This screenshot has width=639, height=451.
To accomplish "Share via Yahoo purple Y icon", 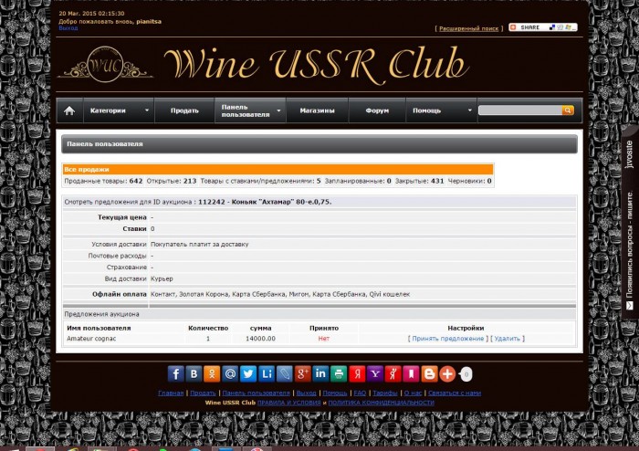I will click(375, 373).
